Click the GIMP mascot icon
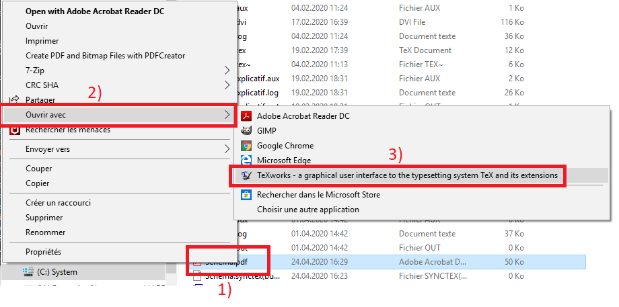This screenshot has width=619, height=307. 246,131
